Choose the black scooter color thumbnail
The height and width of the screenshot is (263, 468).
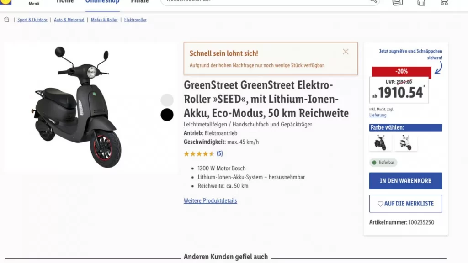click(x=380, y=143)
